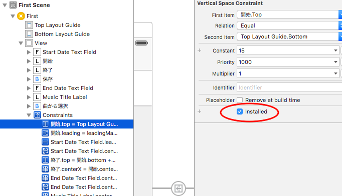342x196 pixels.
Task: Open the Priority dropdown arrow
Action: [x=335, y=62]
